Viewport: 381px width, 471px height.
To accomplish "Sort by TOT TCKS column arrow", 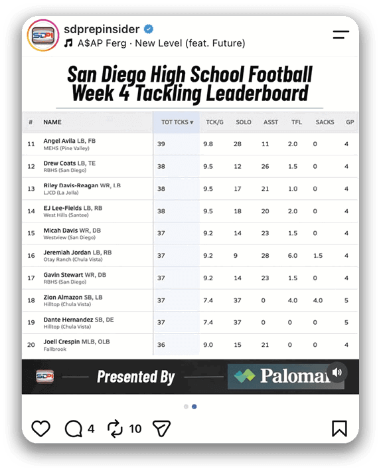I will 192,122.
